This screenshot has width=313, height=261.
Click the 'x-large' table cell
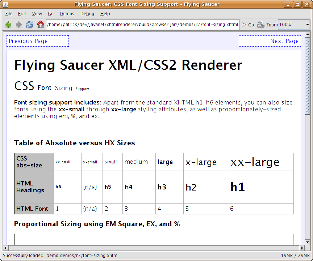206,162
